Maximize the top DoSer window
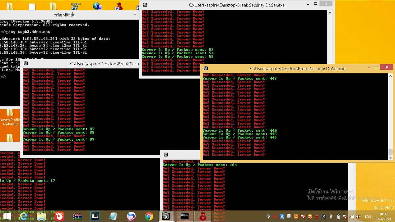Image resolution: width=395 pixels, height=222 pixels. point(316,4)
